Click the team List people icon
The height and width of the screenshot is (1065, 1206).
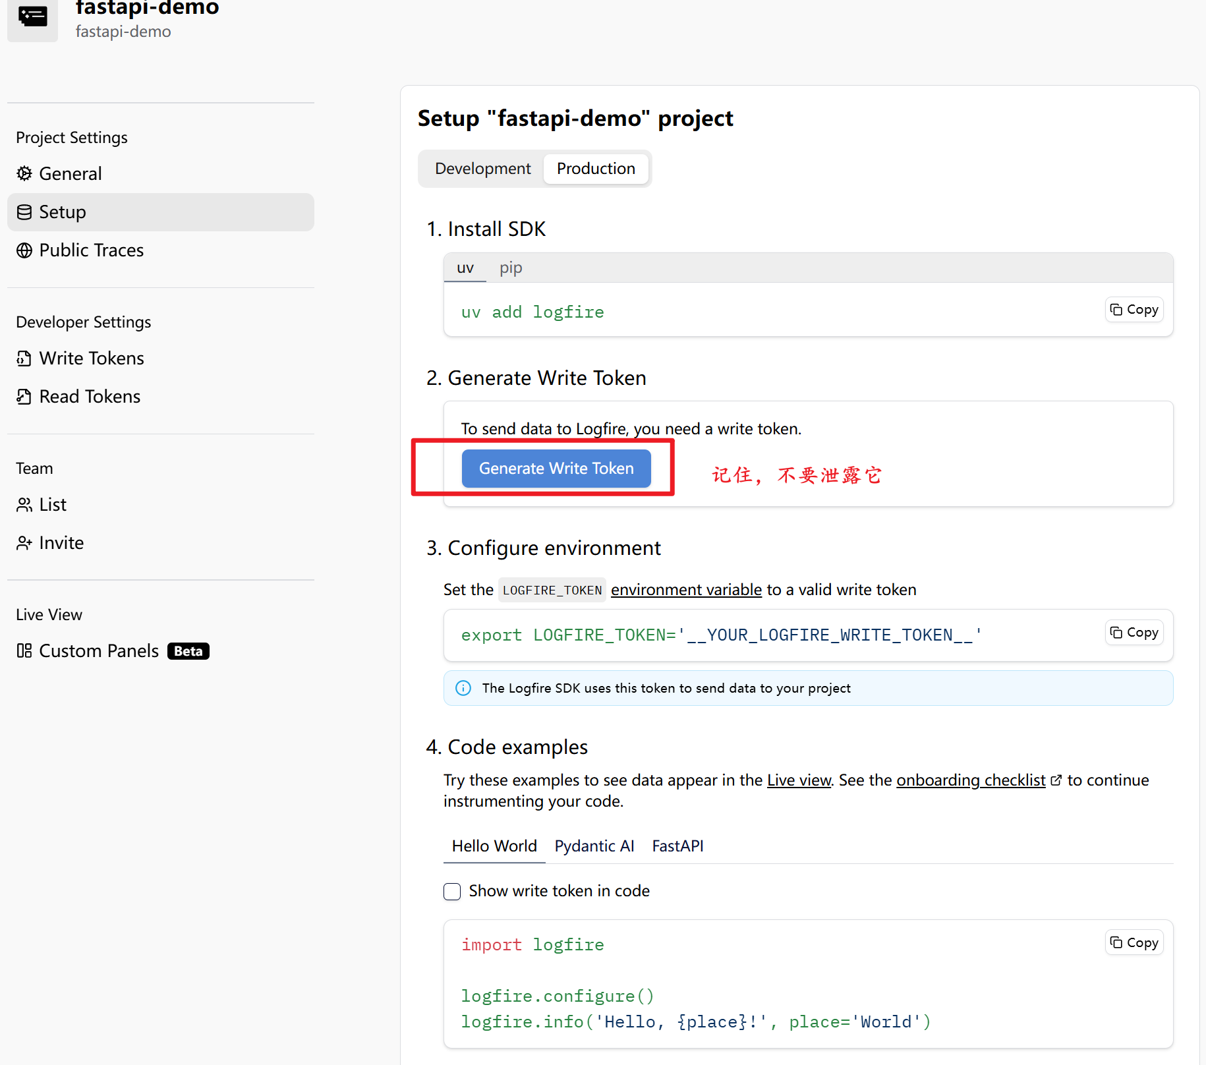tap(24, 505)
